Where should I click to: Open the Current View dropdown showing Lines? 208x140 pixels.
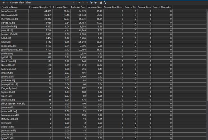tap(50, 3)
